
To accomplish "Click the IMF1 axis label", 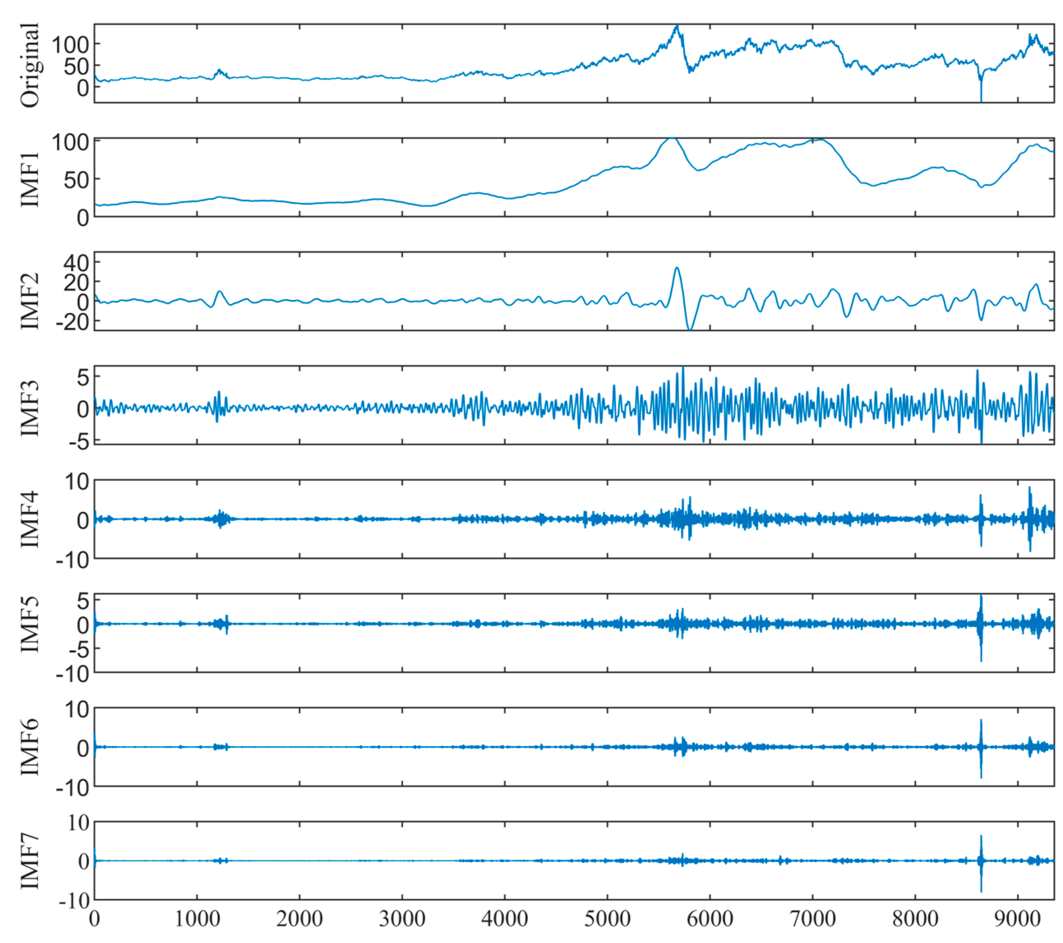I will click(30, 180).
